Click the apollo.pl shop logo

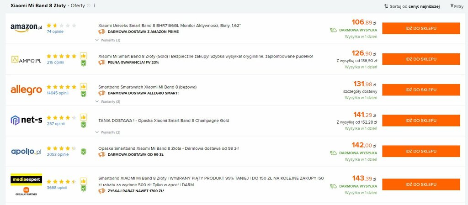coord(26,152)
